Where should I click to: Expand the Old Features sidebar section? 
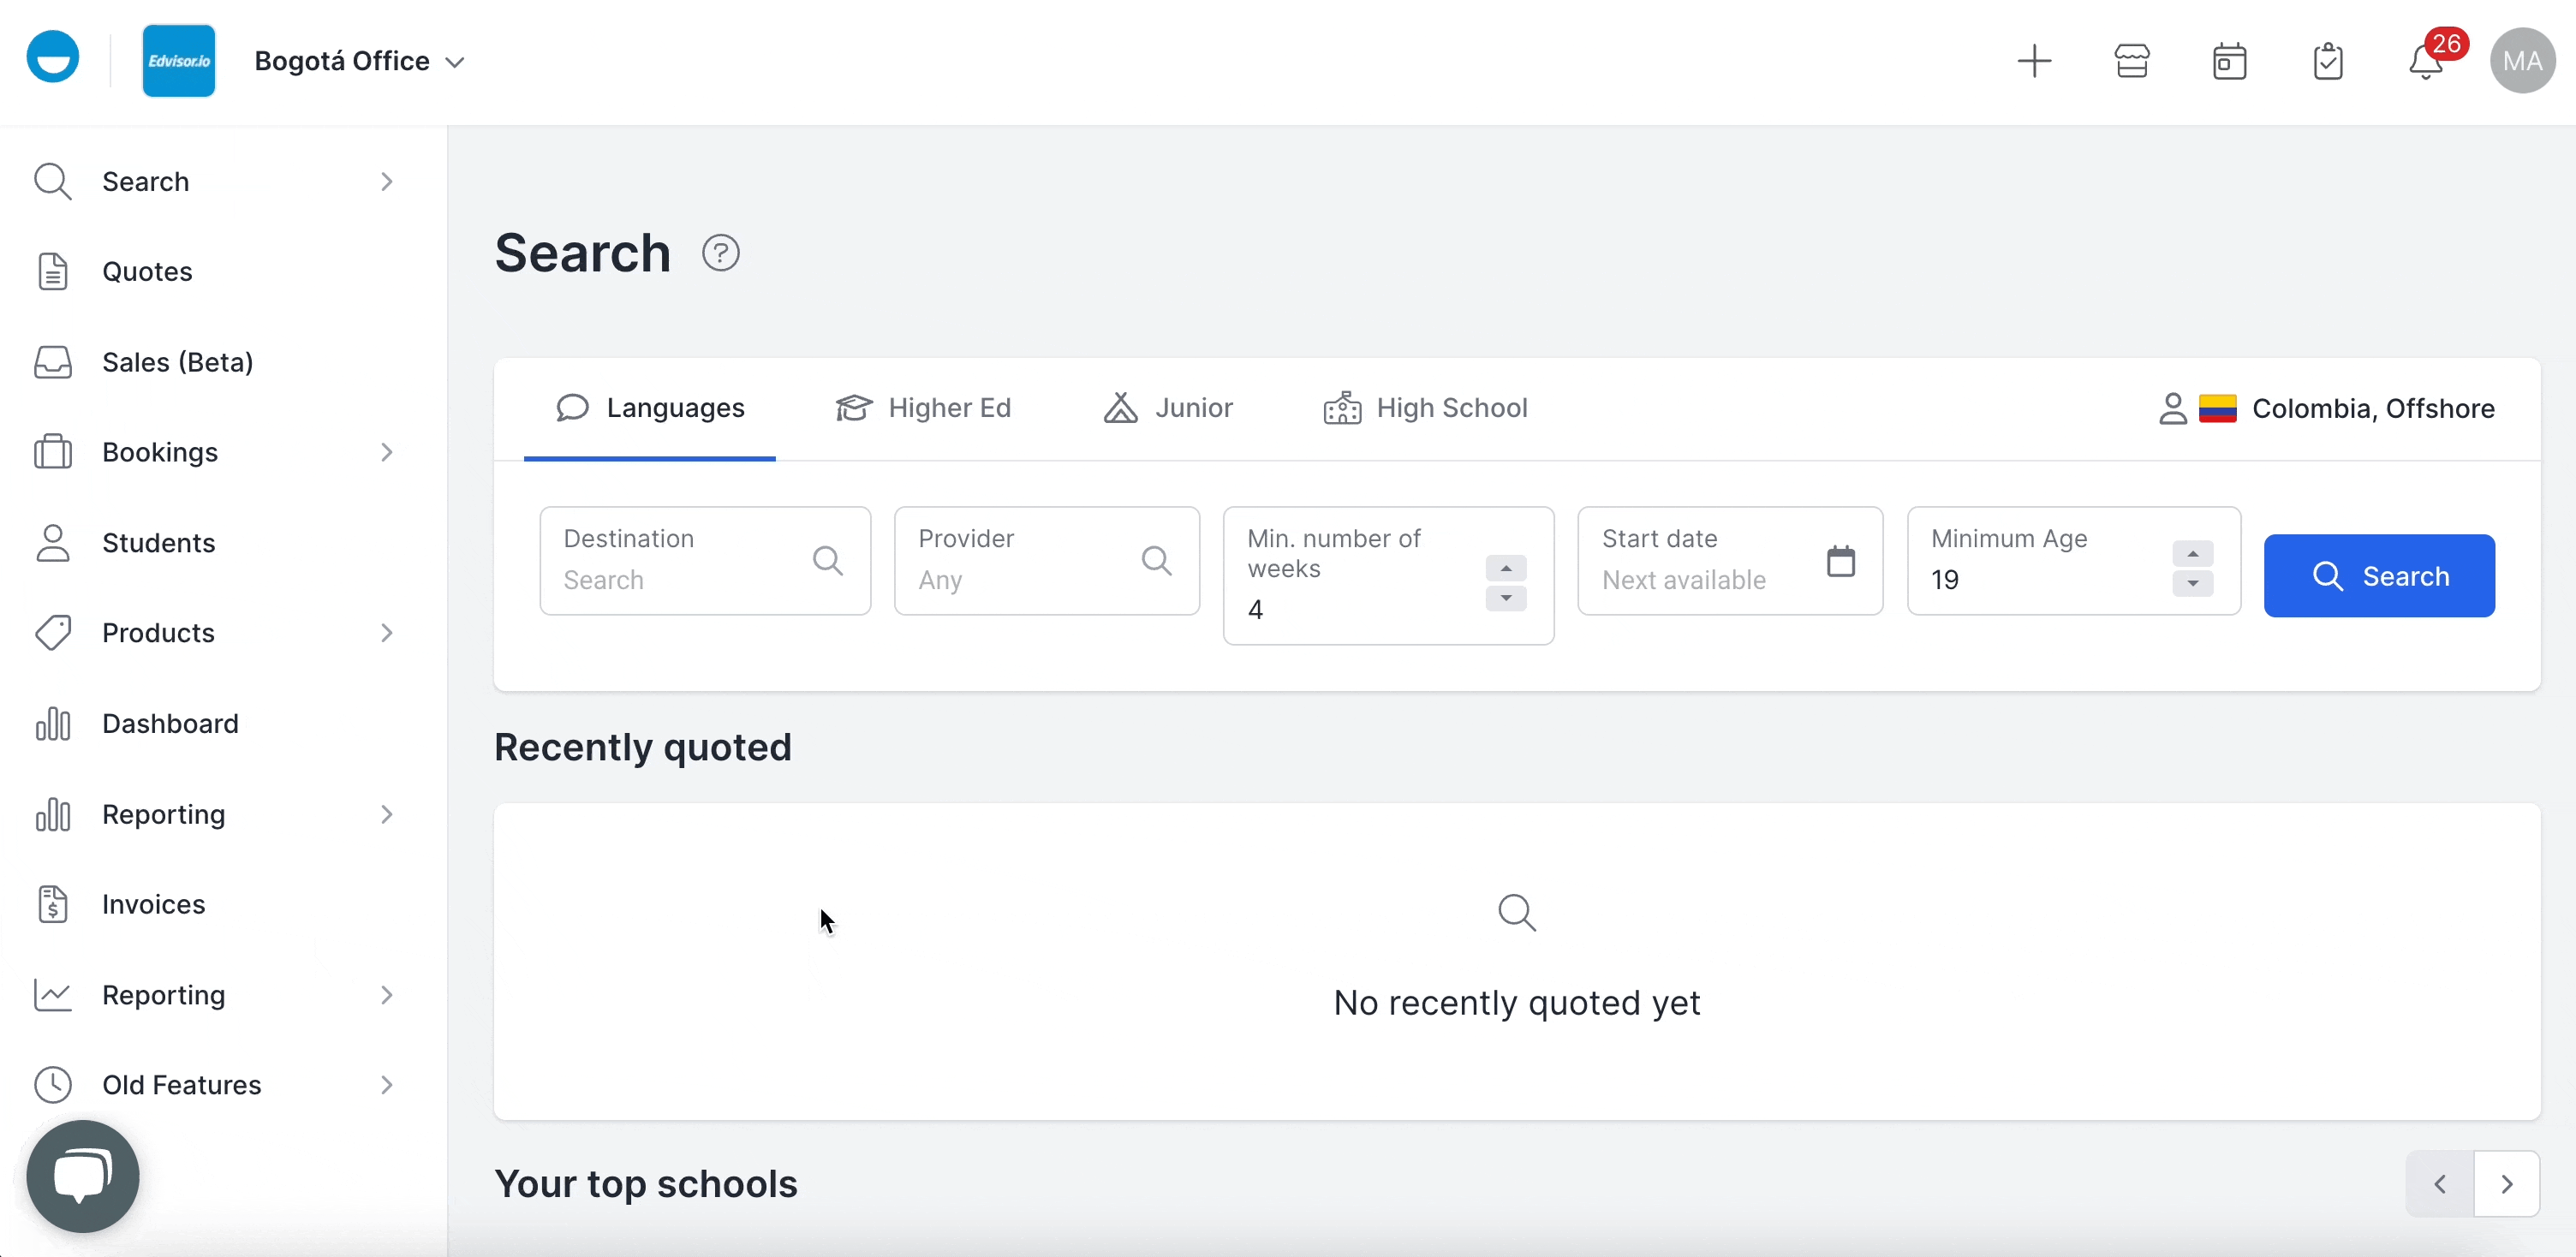coord(386,1085)
